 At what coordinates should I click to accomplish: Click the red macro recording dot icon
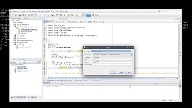click(95, 22)
